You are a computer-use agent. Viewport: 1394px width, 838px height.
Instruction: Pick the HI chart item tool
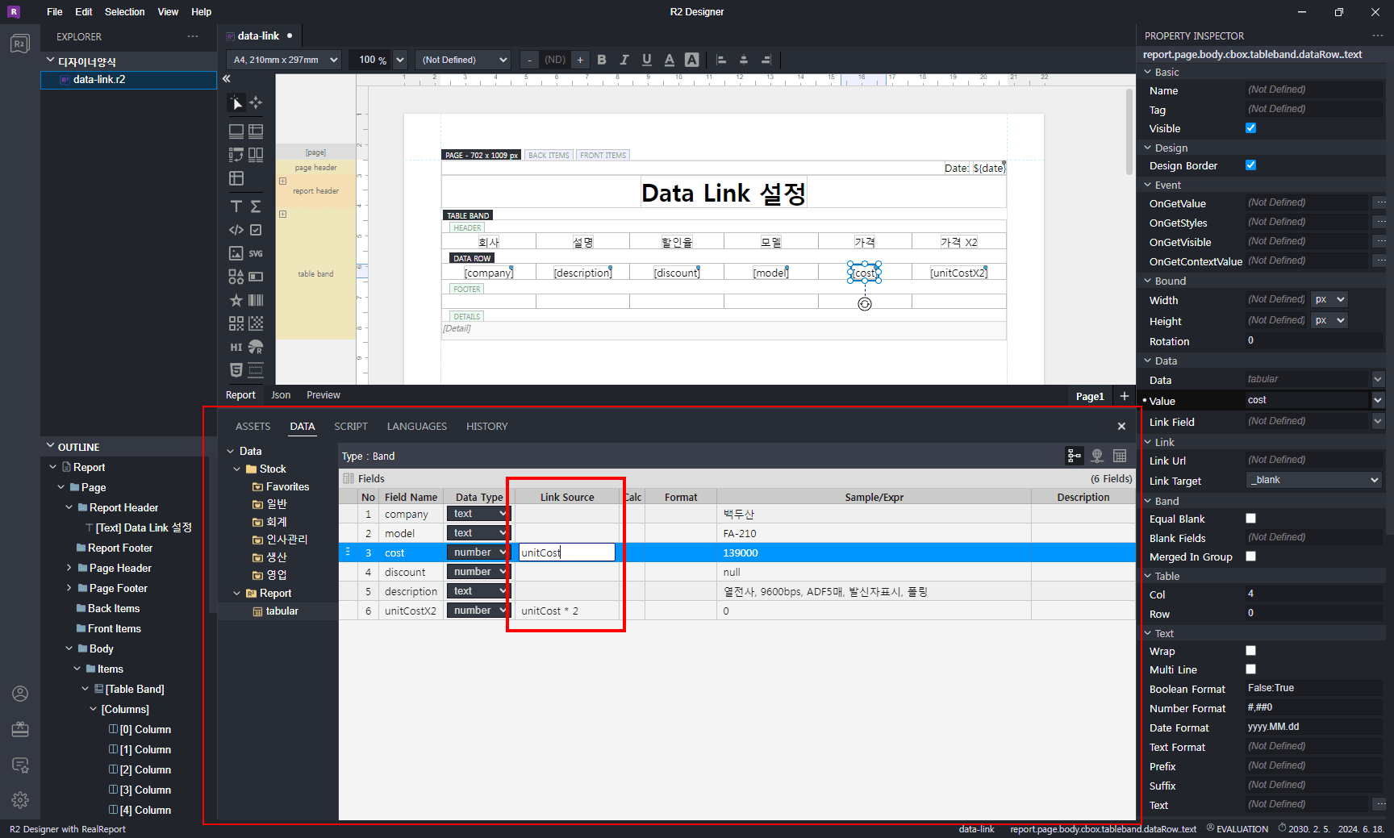236,347
